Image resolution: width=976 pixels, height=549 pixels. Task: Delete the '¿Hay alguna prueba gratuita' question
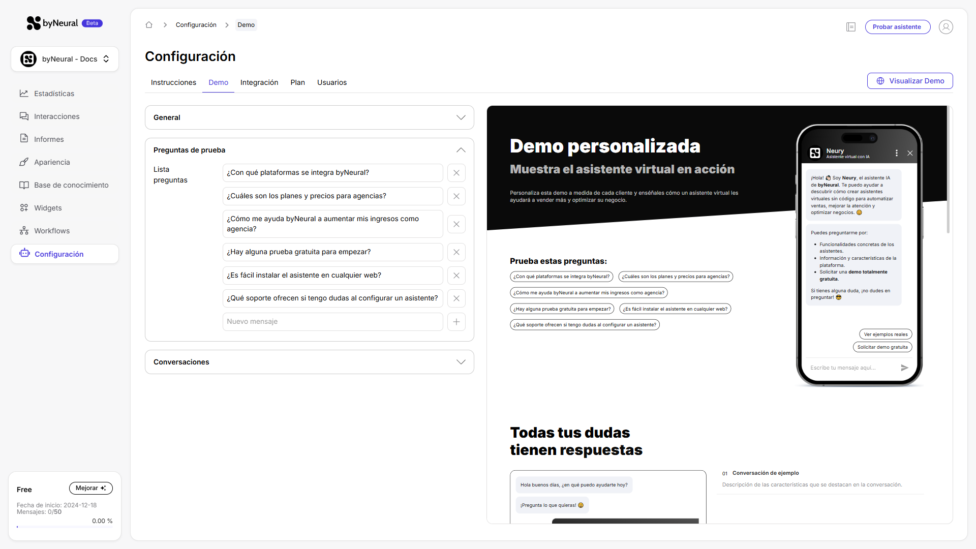coord(456,252)
